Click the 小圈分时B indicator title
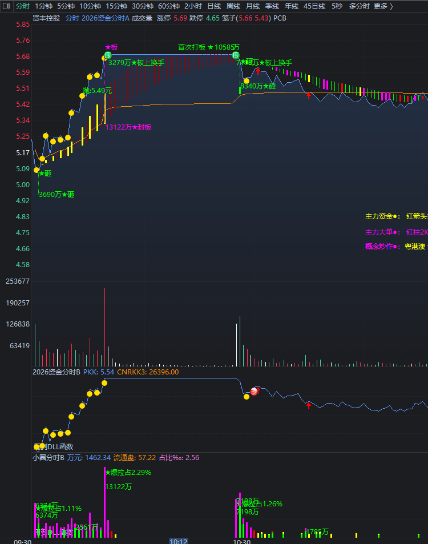 (x=49, y=458)
